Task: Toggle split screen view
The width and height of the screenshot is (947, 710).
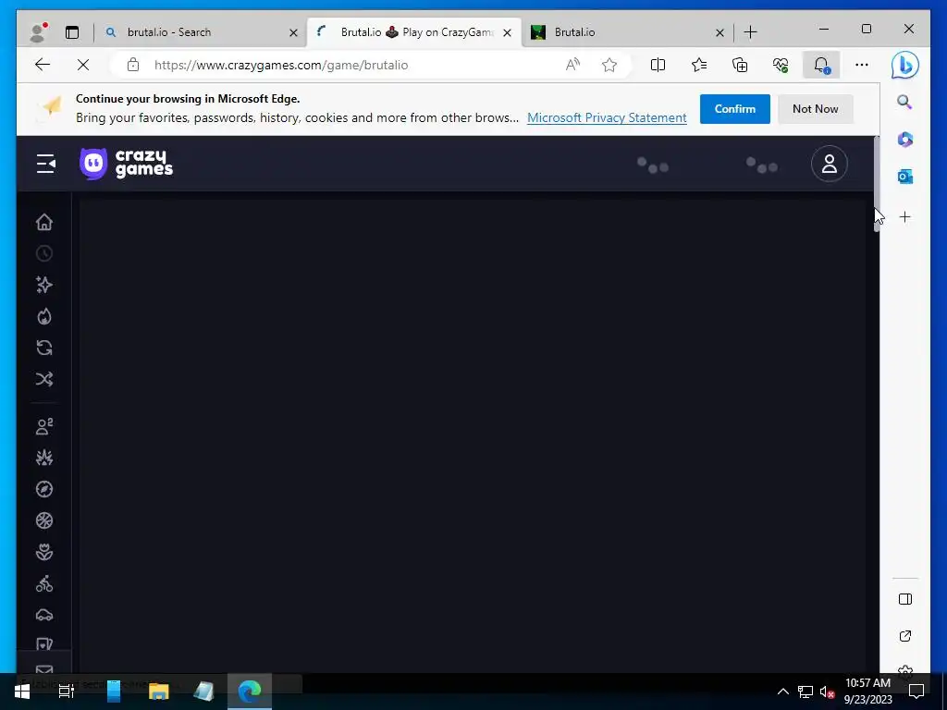Action: click(658, 65)
